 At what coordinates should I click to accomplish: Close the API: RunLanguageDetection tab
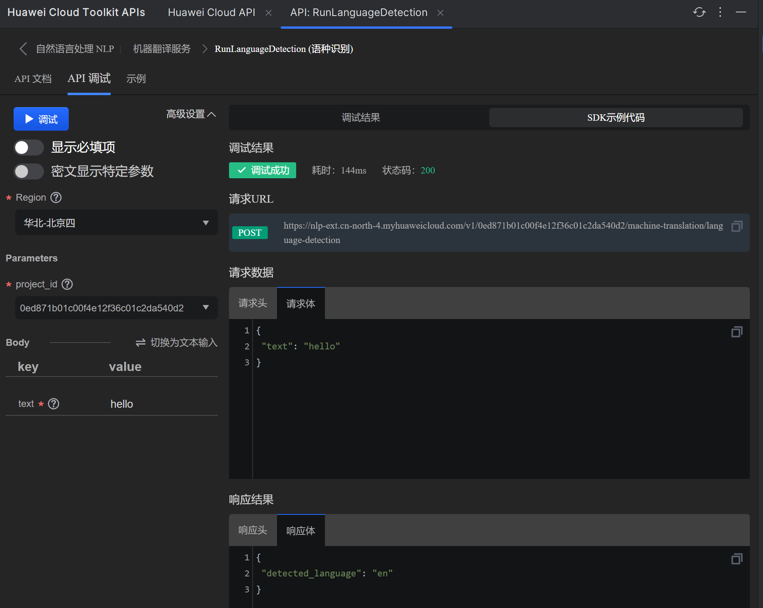(x=440, y=13)
